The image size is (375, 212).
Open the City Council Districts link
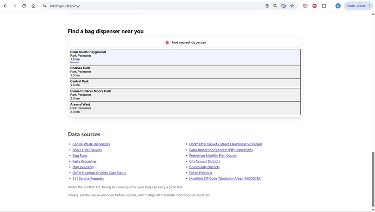pos(204,161)
